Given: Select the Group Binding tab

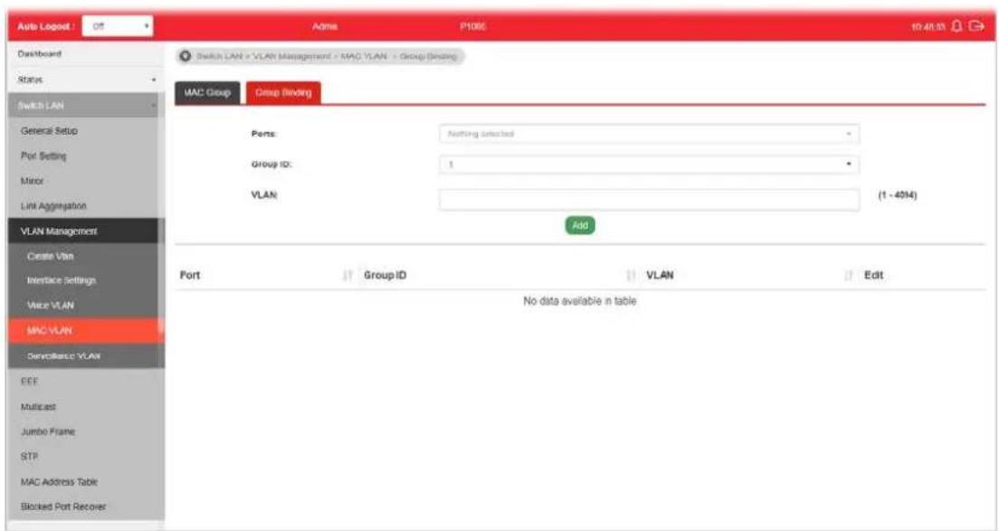Looking at the screenshot, I should tap(283, 93).
